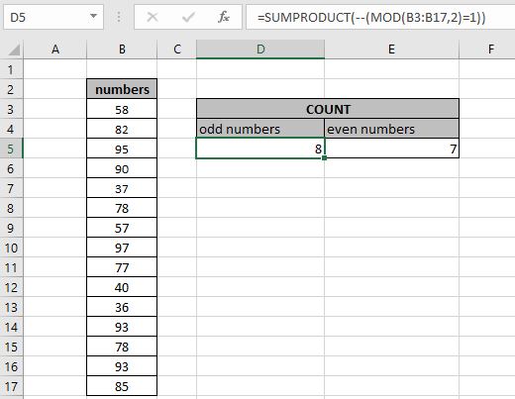Open Insert Function fx dialog

(224, 17)
